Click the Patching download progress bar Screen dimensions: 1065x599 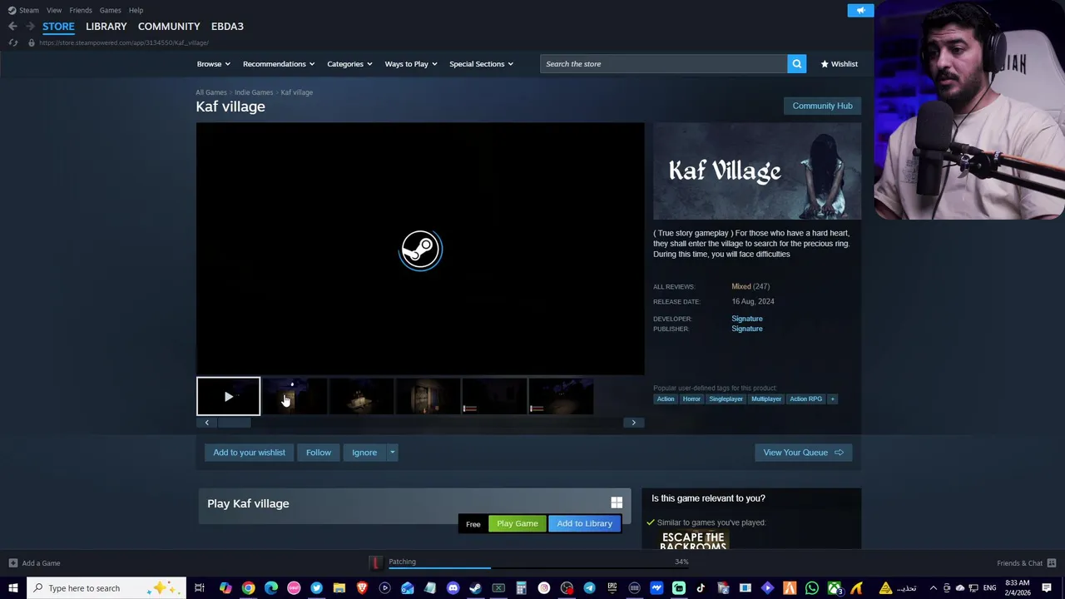coord(539,568)
